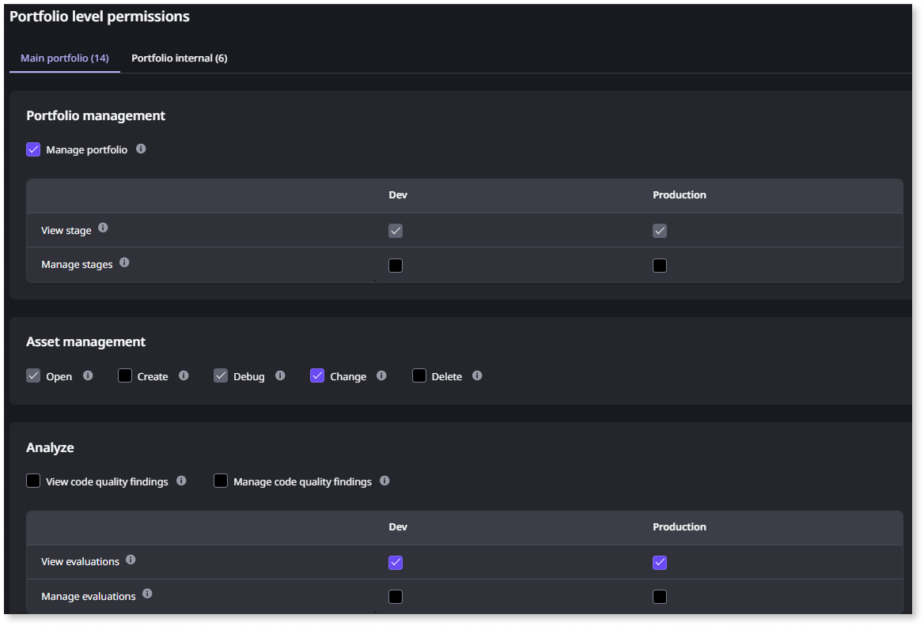Show info tooltip for Manage evaluations

[x=147, y=594]
